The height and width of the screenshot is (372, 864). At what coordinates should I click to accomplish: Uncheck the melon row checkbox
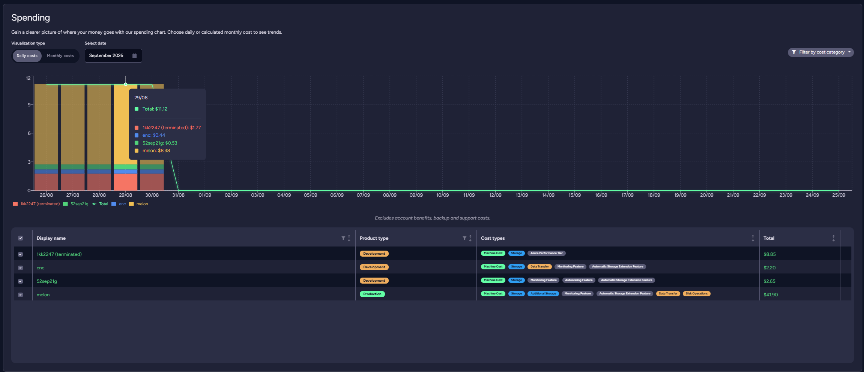pos(21,295)
